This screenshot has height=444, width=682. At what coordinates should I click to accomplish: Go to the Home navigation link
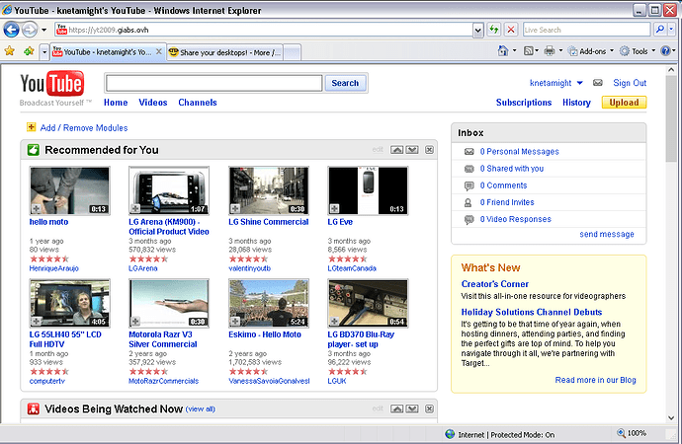116,103
